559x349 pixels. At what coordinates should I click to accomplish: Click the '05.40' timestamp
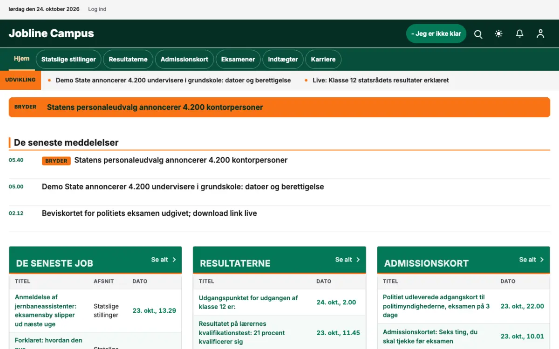point(16,160)
